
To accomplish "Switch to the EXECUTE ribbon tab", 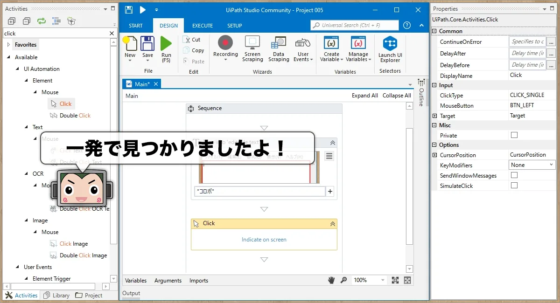I will (203, 26).
